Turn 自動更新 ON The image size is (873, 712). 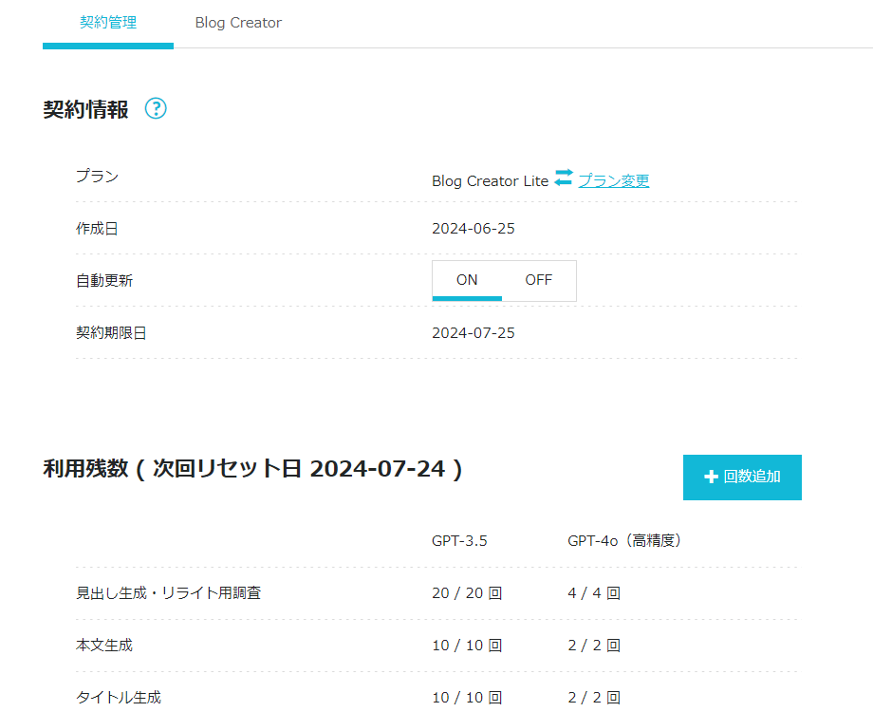[x=467, y=281]
